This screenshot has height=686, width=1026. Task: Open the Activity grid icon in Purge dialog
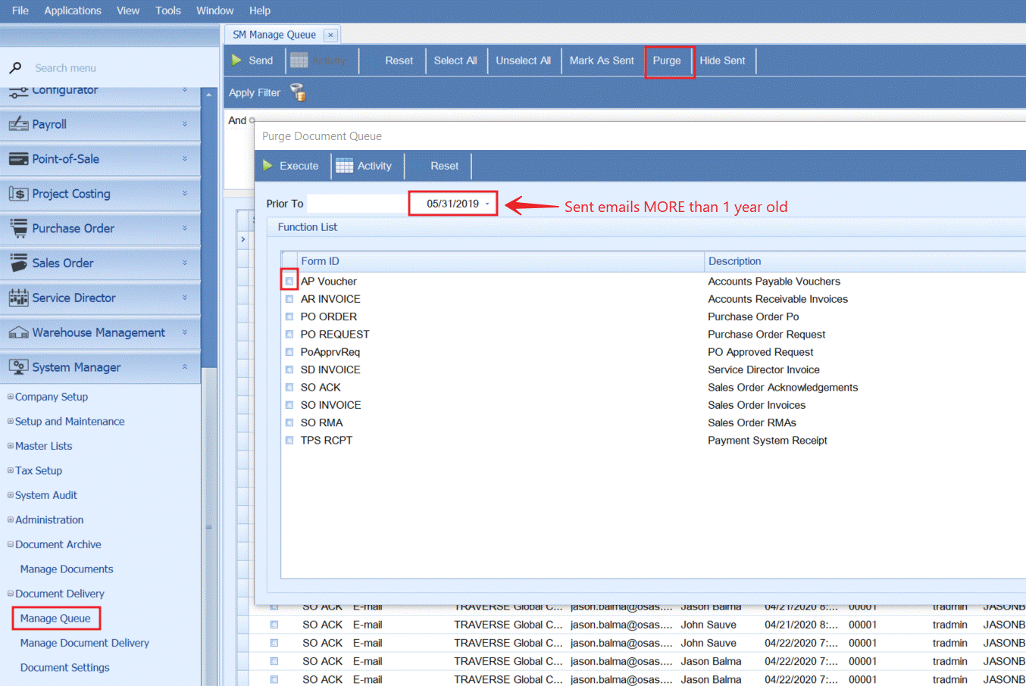pos(344,166)
